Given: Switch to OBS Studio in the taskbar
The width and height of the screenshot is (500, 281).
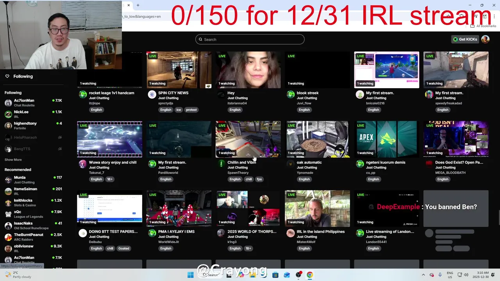Looking at the screenshot, I should (298, 275).
